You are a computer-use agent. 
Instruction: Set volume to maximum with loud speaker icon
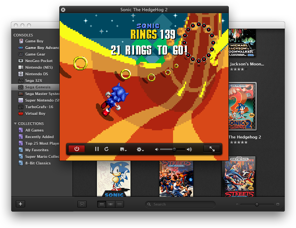pyautogui.click(x=189, y=149)
